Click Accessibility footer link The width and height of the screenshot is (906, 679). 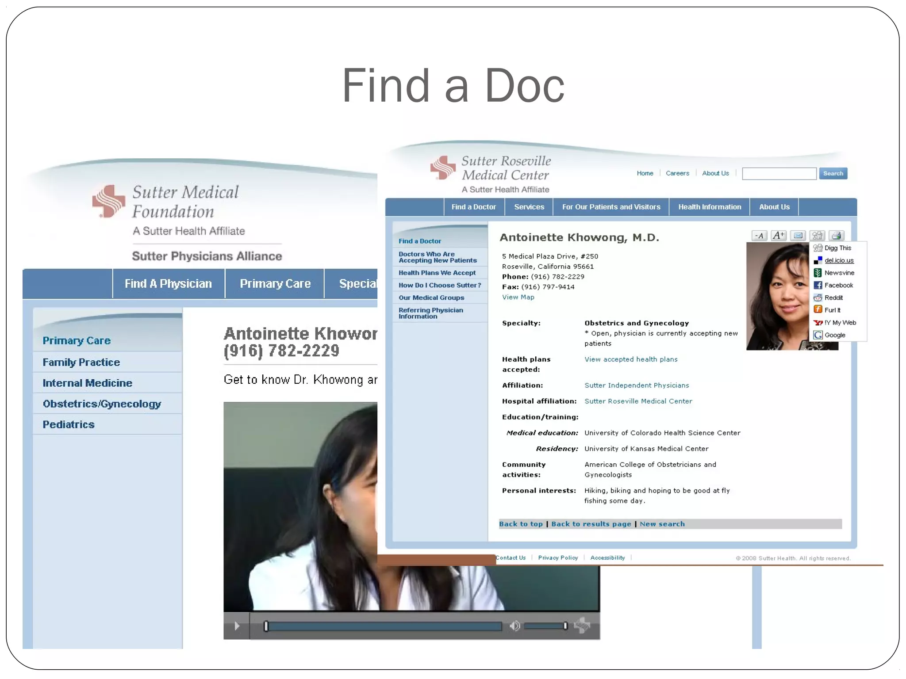coord(607,558)
